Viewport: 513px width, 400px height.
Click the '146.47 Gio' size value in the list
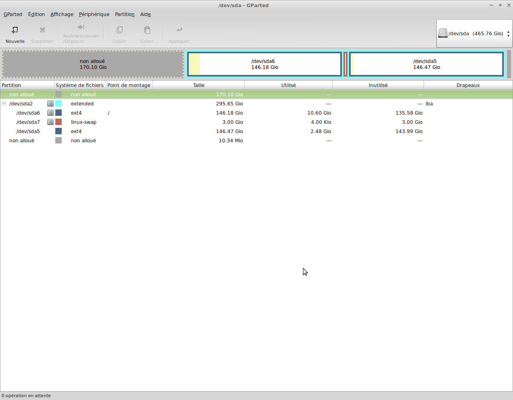pyautogui.click(x=229, y=131)
